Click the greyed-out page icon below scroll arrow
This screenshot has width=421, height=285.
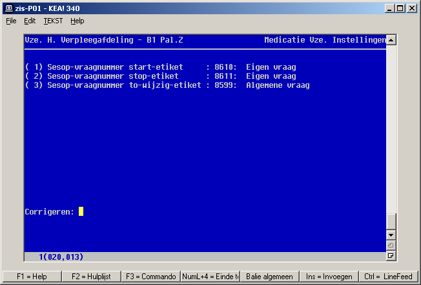tap(391, 246)
